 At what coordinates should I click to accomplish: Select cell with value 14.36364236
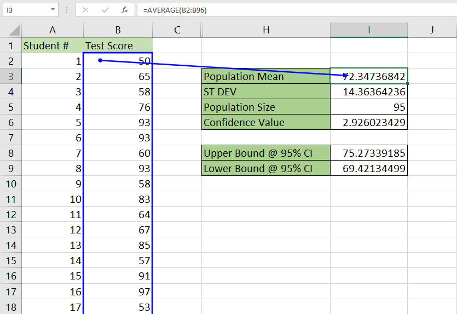click(x=369, y=92)
